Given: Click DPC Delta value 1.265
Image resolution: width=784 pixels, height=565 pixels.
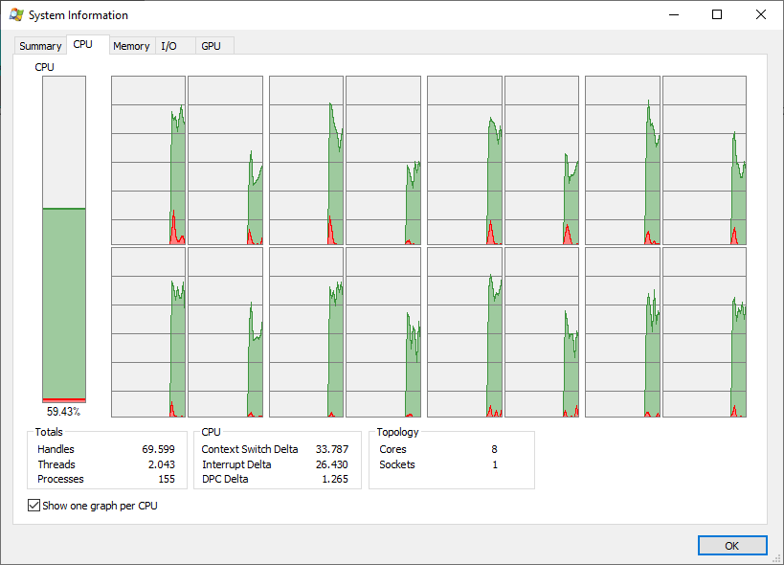Looking at the screenshot, I should coord(335,479).
